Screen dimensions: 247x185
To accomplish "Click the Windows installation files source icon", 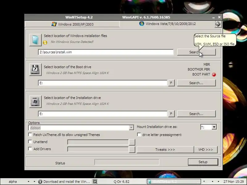I will [36, 40].
